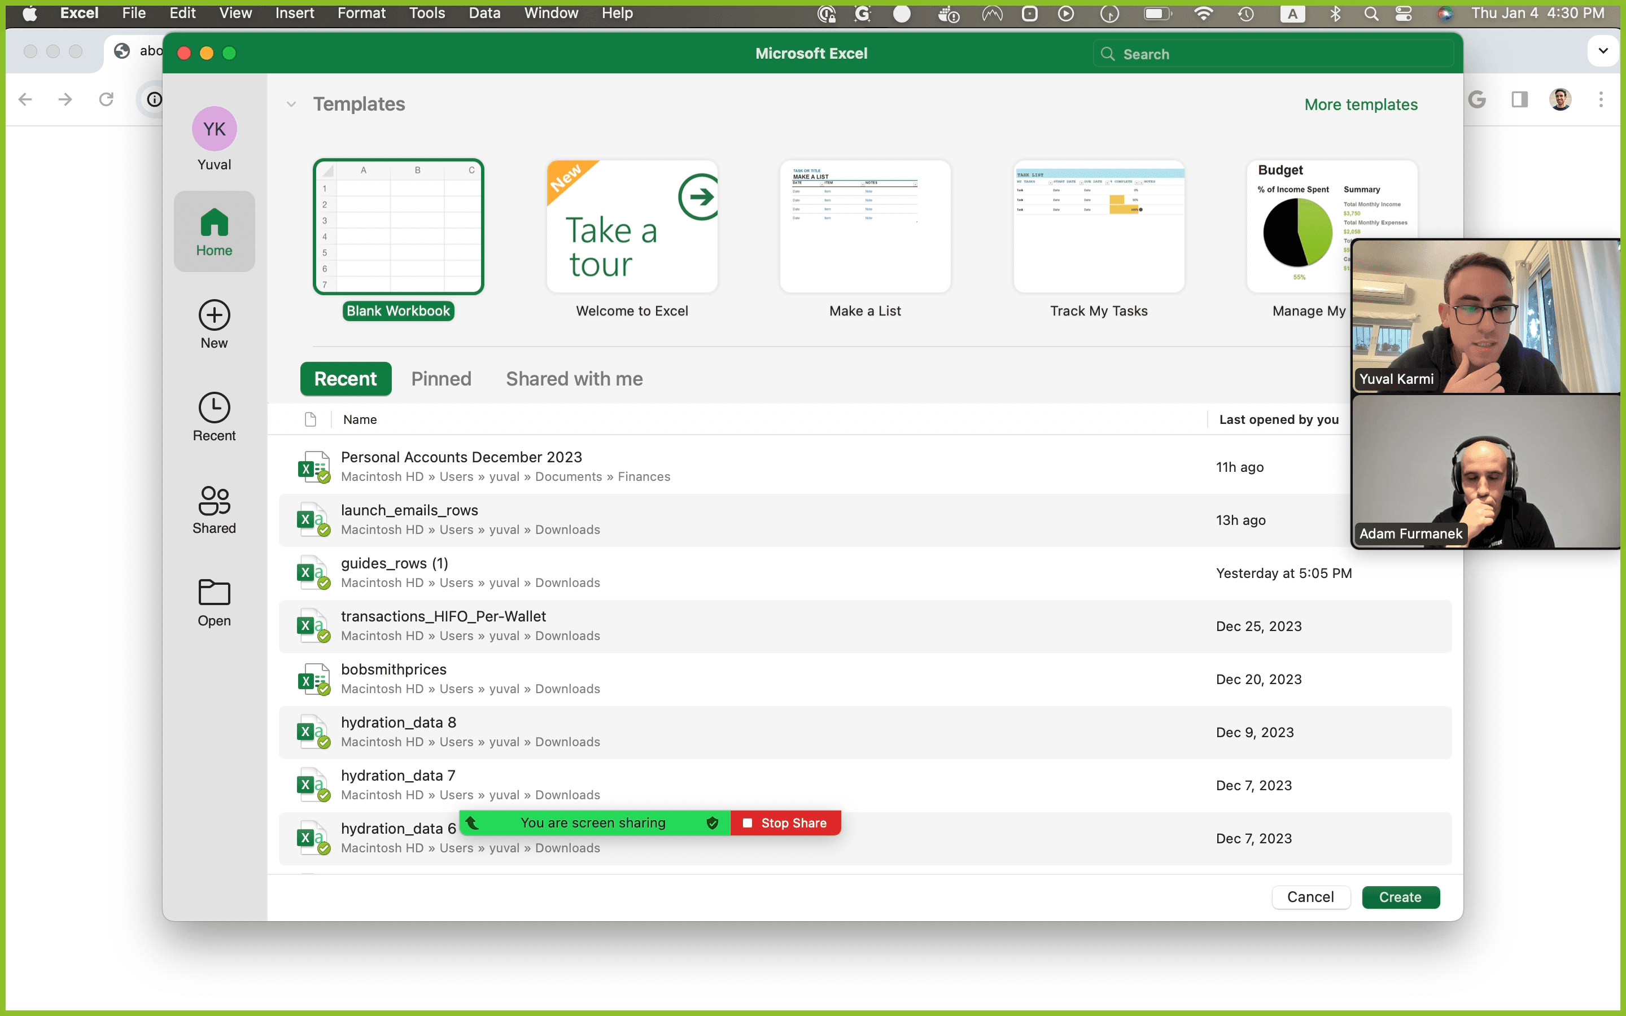Open the Window menu
This screenshot has width=1626, height=1016.
click(x=551, y=14)
